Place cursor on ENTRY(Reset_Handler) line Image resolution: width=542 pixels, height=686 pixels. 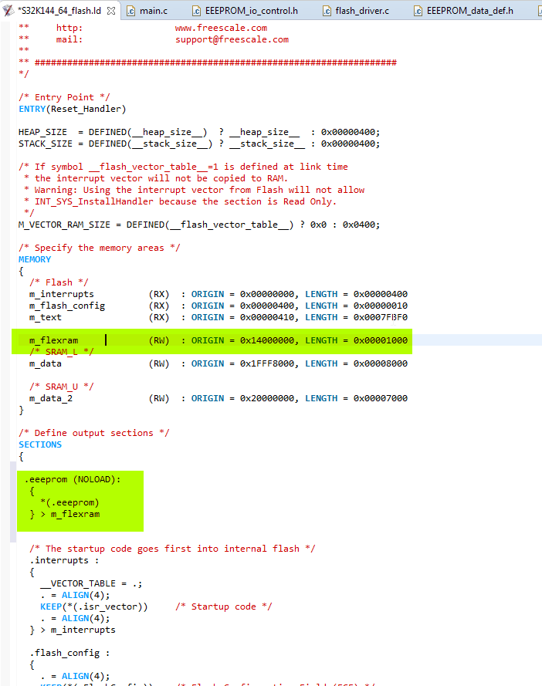[x=73, y=109]
